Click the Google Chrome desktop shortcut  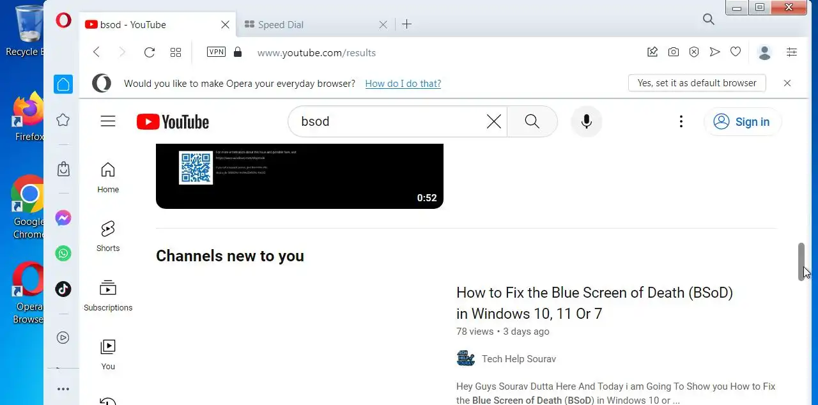point(29,206)
